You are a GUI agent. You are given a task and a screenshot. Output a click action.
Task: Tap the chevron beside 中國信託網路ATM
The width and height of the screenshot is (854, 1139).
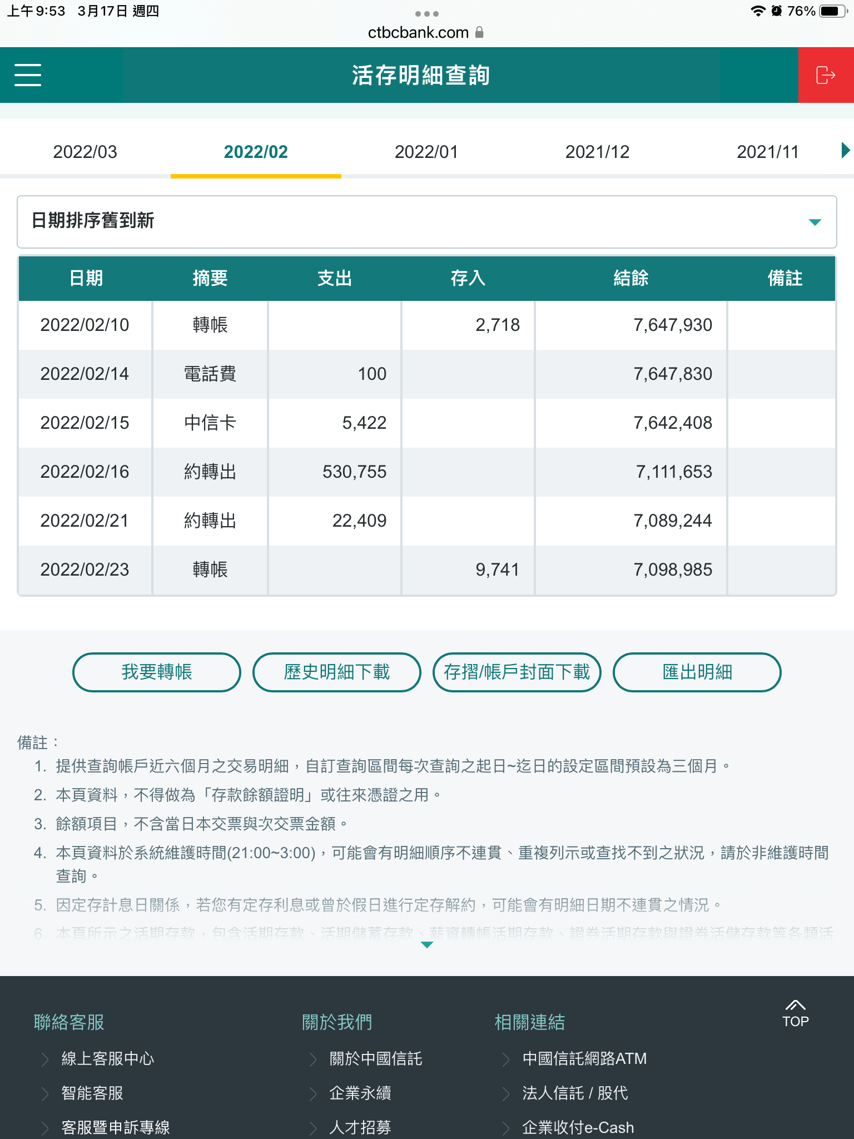click(x=506, y=1059)
